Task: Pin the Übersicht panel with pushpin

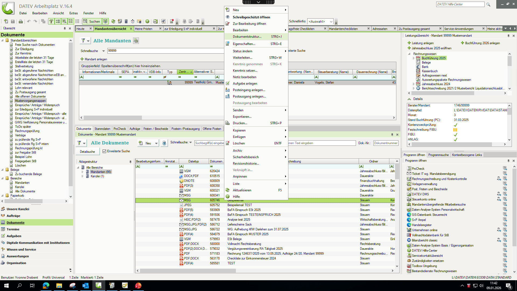Action: [65, 28]
